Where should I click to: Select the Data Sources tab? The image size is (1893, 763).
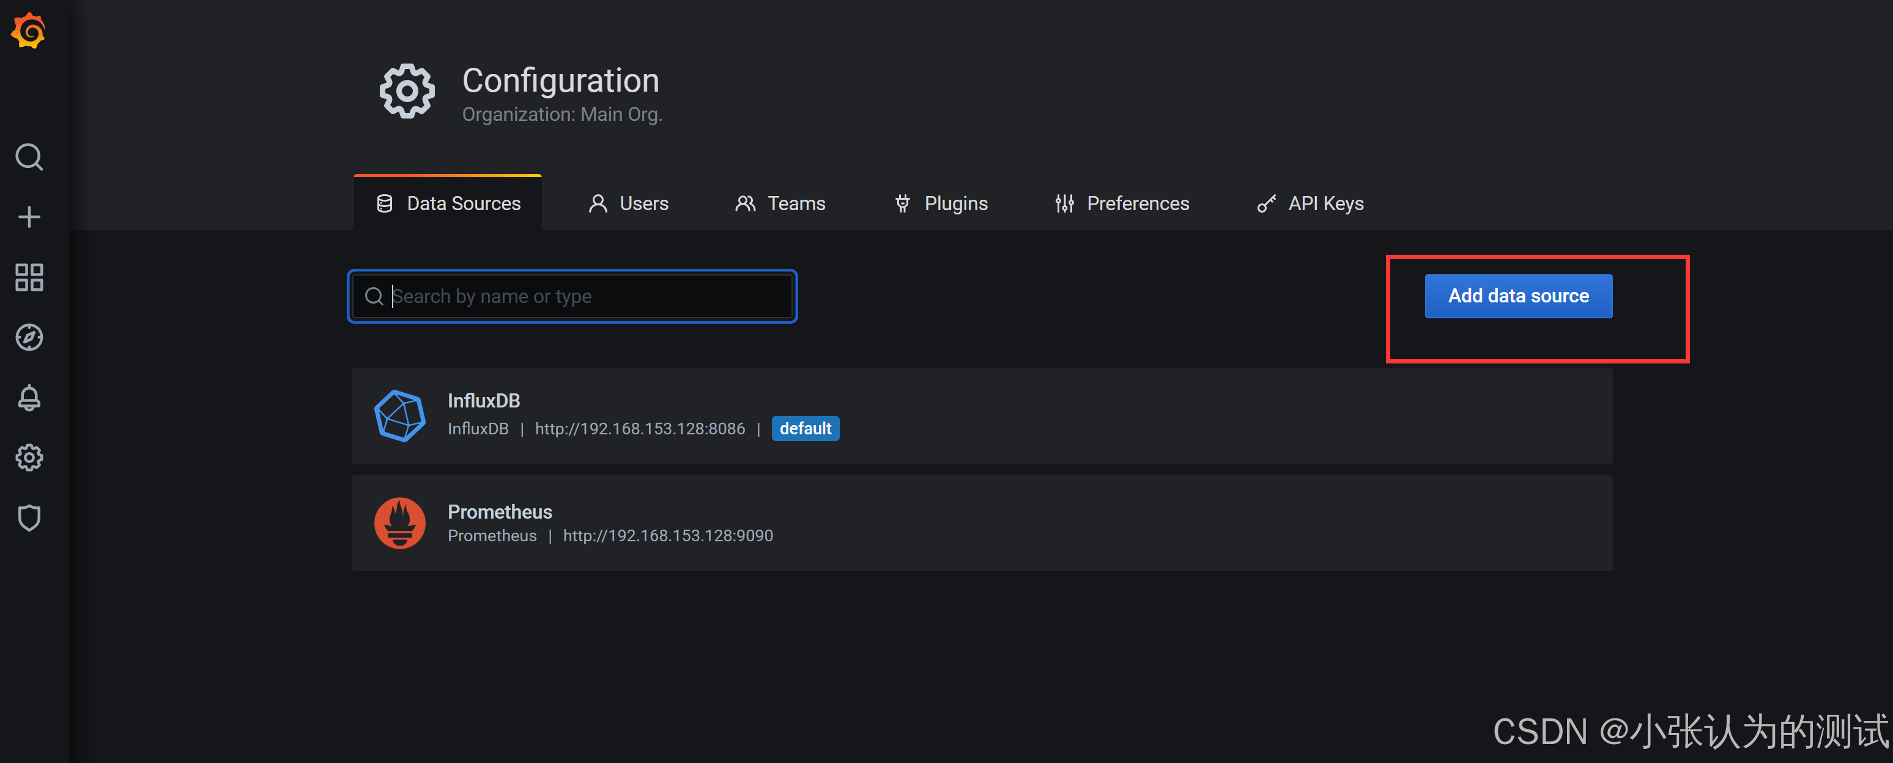tap(448, 203)
